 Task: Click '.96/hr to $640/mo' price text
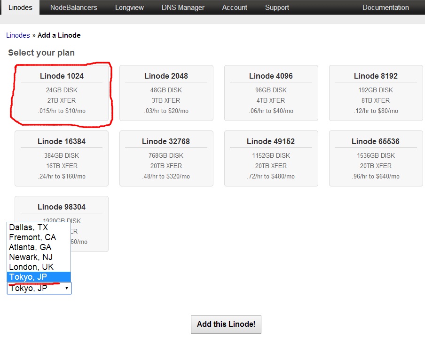[x=376, y=177]
